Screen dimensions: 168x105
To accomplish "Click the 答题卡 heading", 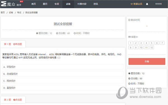I will pyautogui.click(x=133, y=37).
